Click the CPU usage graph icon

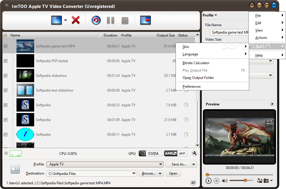click(x=16, y=153)
